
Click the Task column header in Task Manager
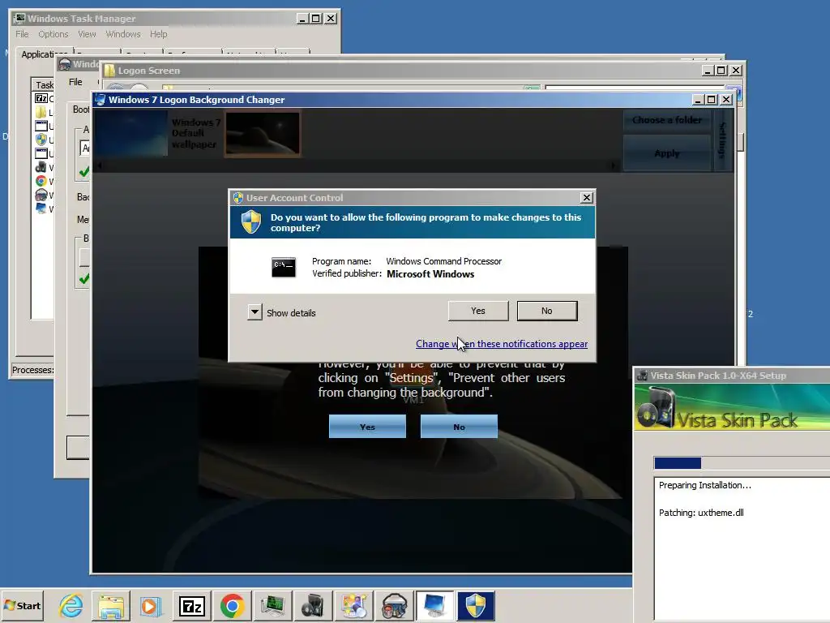click(44, 84)
